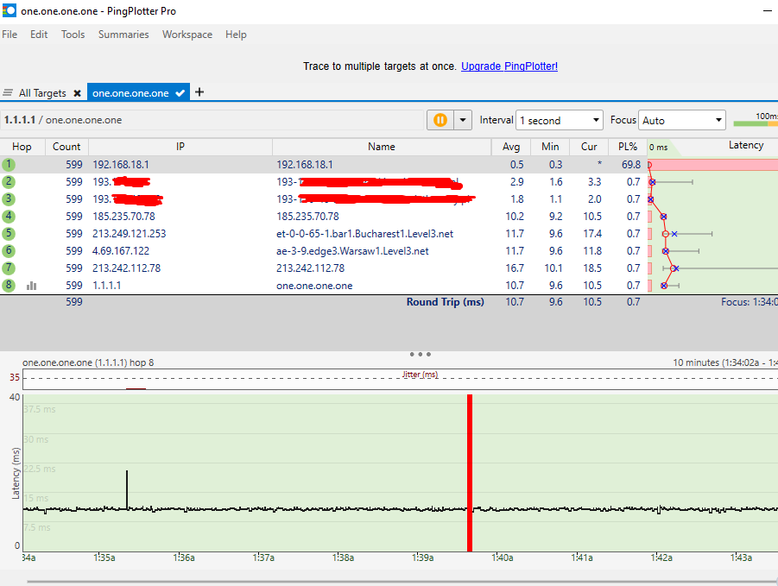This screenshot has height=586, width=778.
Task: Select the 213.249.121.253 IP cell
Action: pyautogui.click(x=129, y=234)
